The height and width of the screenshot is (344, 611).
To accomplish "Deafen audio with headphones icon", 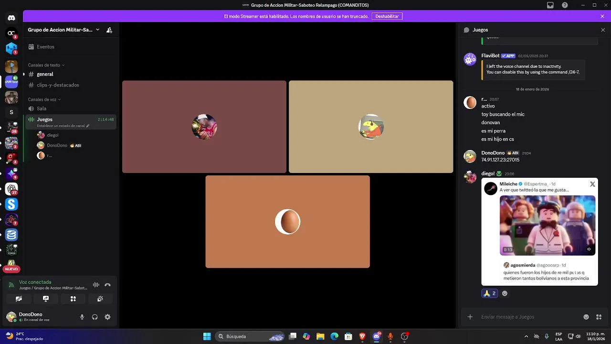I will (95, 317).
